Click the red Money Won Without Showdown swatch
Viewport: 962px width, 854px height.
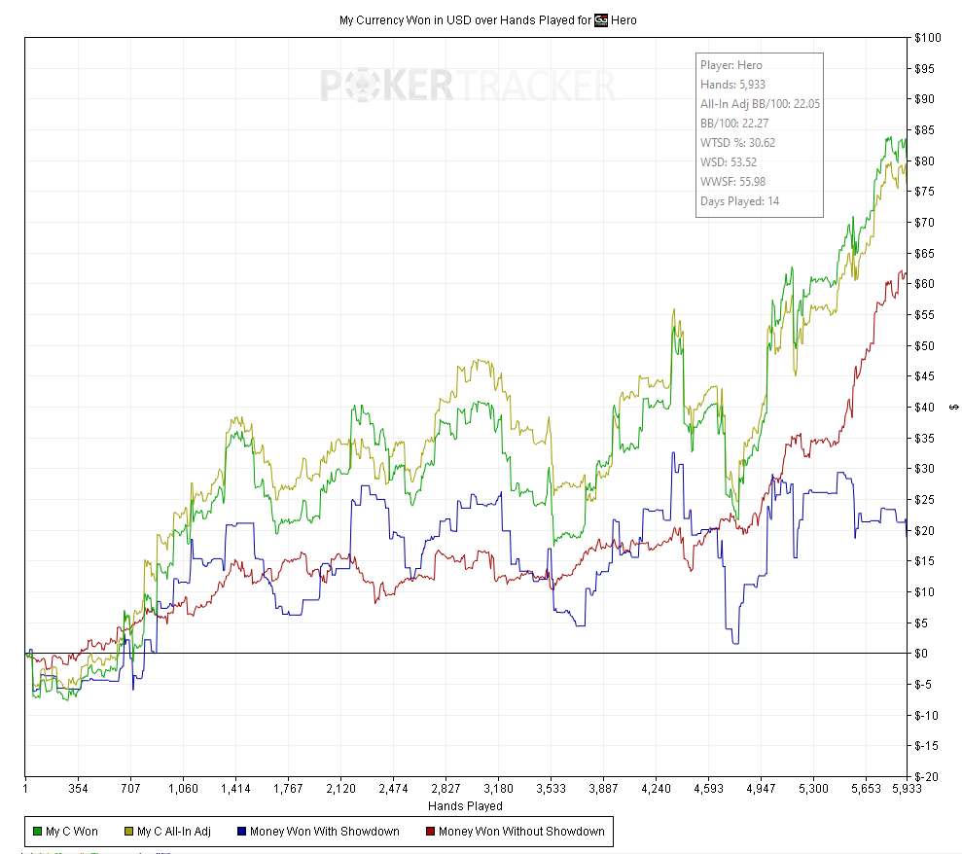(430, 832)
